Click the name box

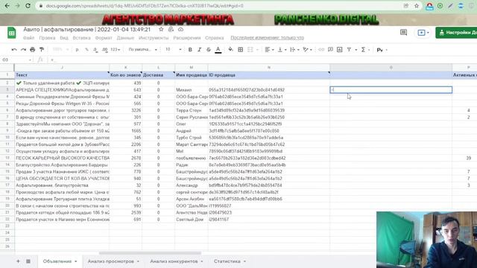pos(16,60)
